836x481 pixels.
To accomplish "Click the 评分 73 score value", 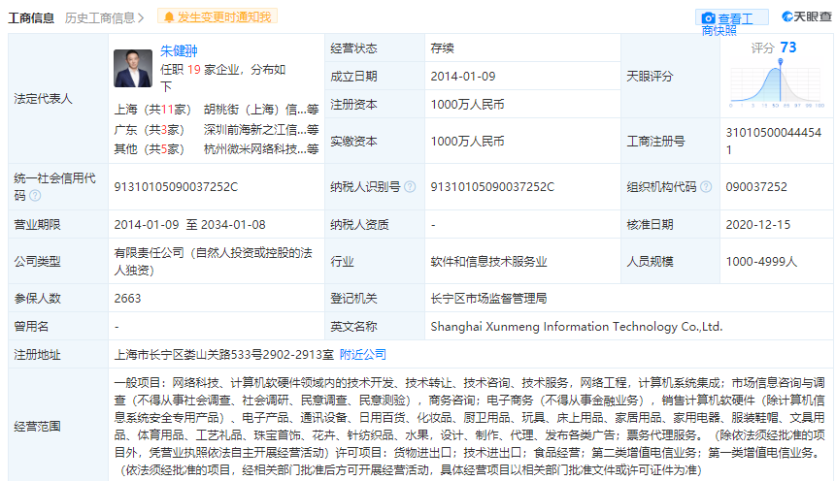I will click(x=788, y=48).
